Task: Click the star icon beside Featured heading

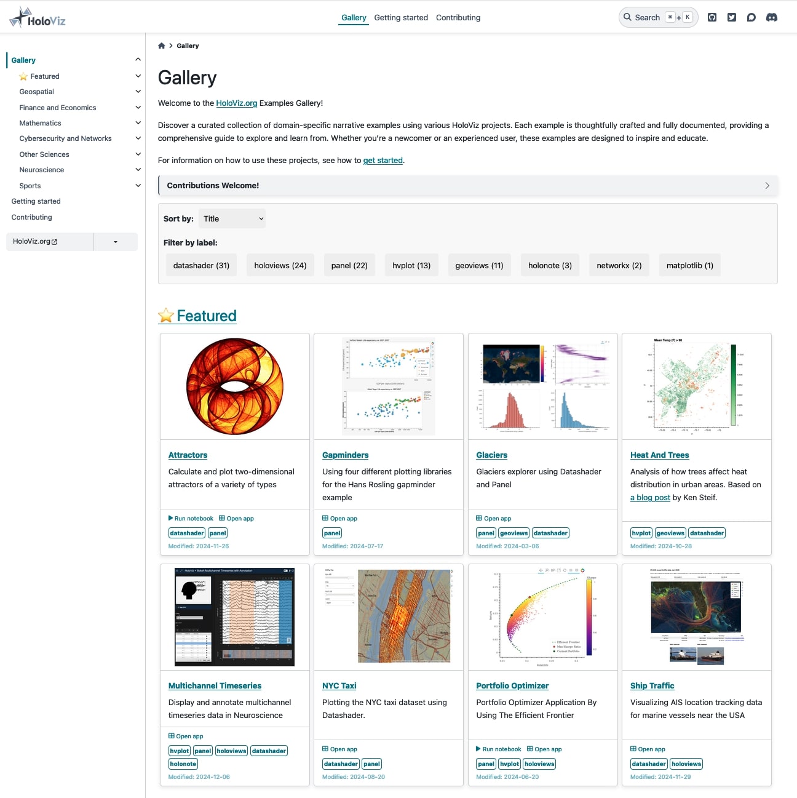Action: point(166,315)
